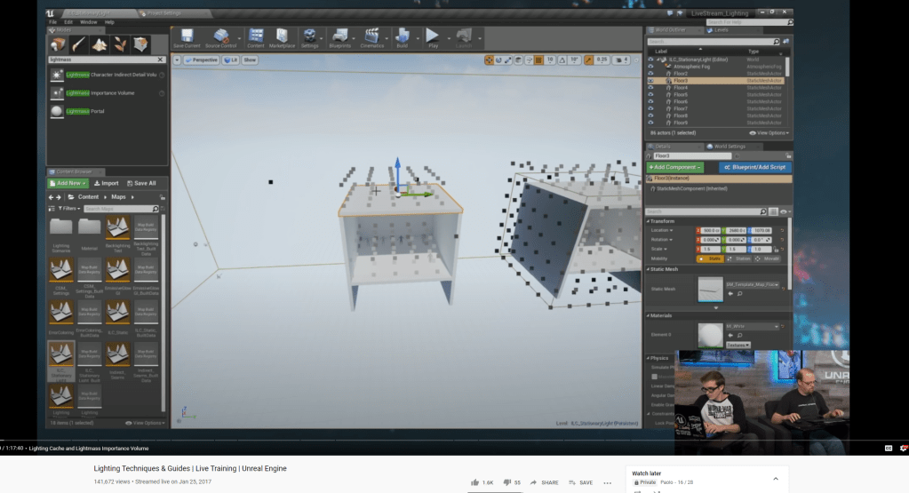This screenshot has width=909, height=493.
Task: Open the Marketplace from the toolbar
Action: [282, 38]
